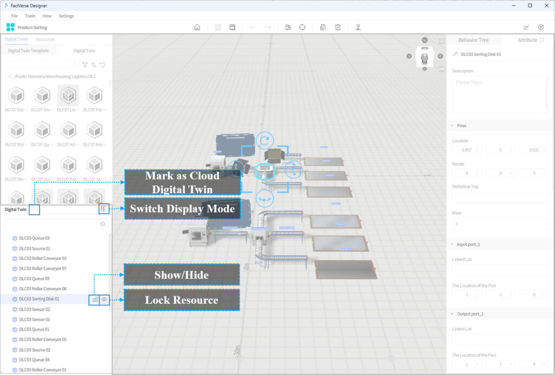This screenshot has height=375, width=555.
Task: Click the view cube left arrow
Action: [409, 56]
